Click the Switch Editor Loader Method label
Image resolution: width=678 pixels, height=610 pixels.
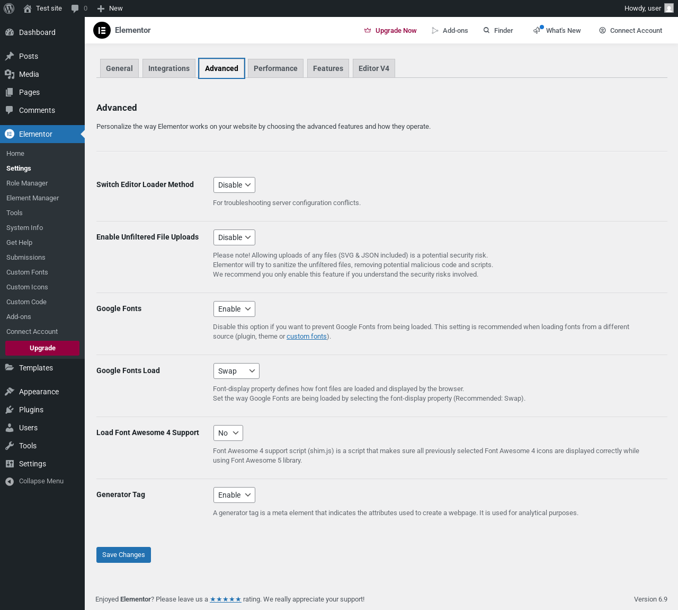point(145,184)
